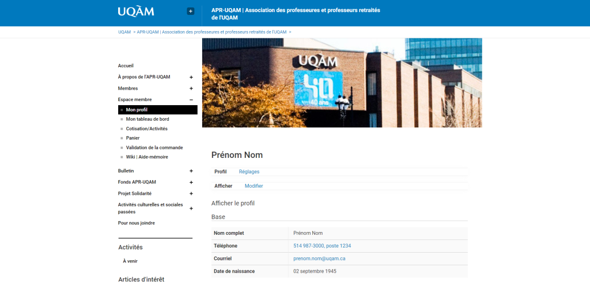Click the UQAM breadcrumb link
590x290 pixels.
point(124,32)
